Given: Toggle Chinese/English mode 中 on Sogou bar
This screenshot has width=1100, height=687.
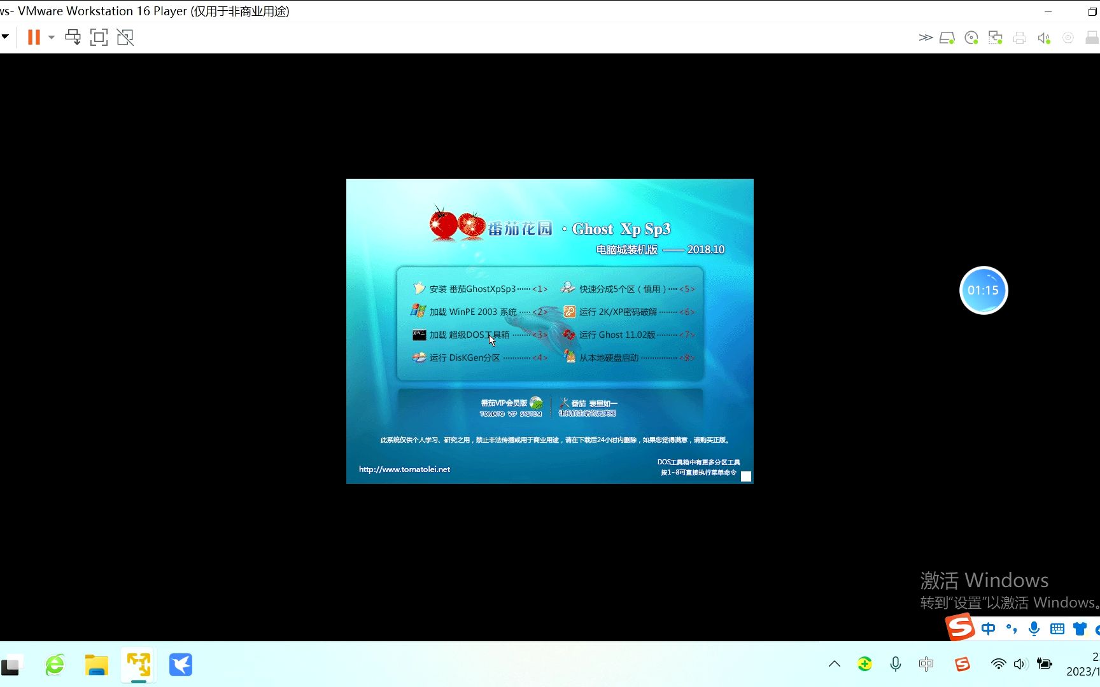Looking at the screenshot, I should 988,629.
